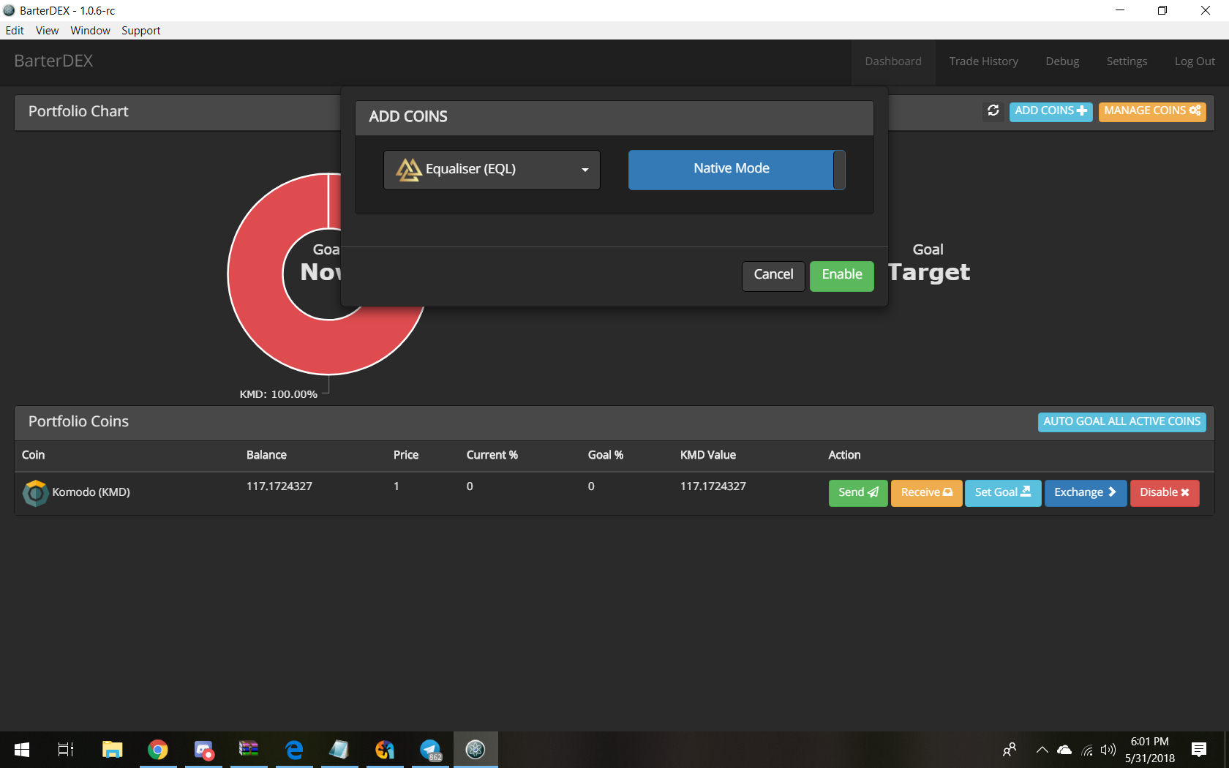Click the OneDrive cloud tray icon
Image resolution: width=1229 pixels, height=768 pixels.
click(1064, 750)
